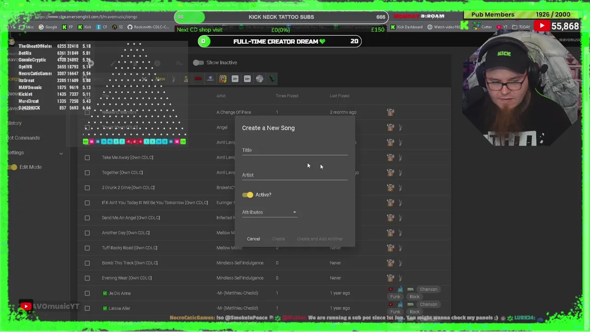Viewport: 590px width, 332px height.
Task: Click the Title input field
Action: coord(295,150)
